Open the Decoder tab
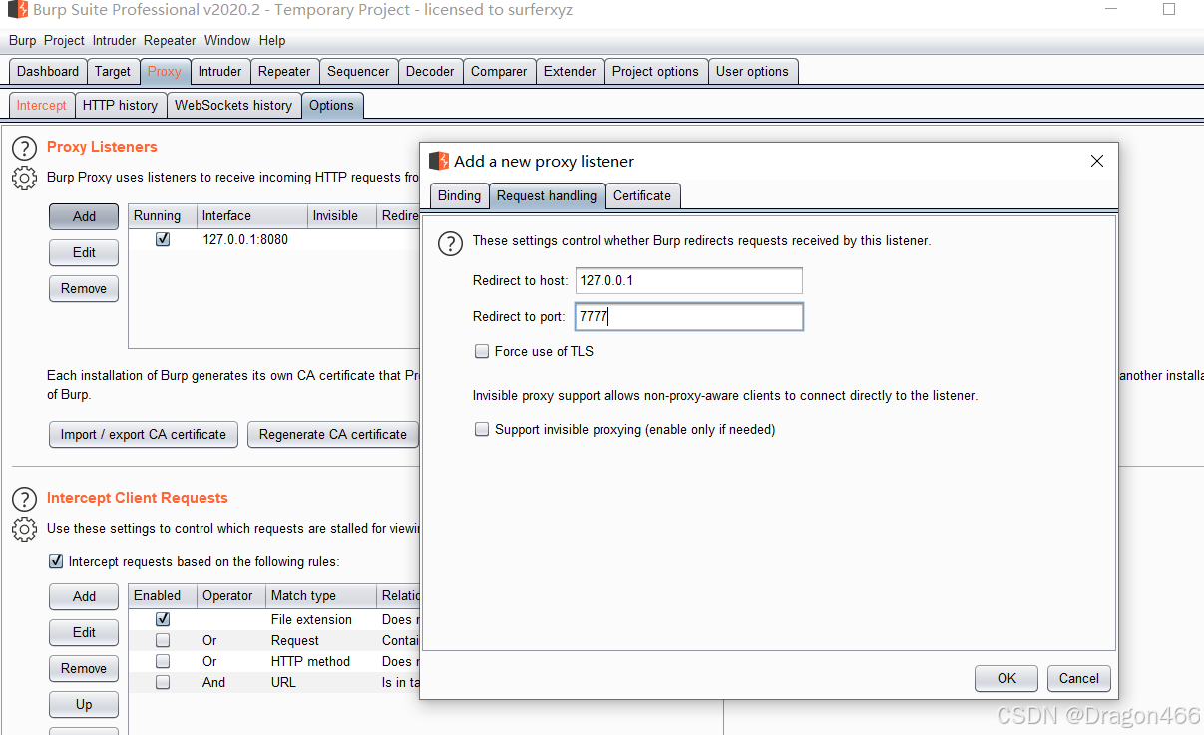 [x=430, y=71]
